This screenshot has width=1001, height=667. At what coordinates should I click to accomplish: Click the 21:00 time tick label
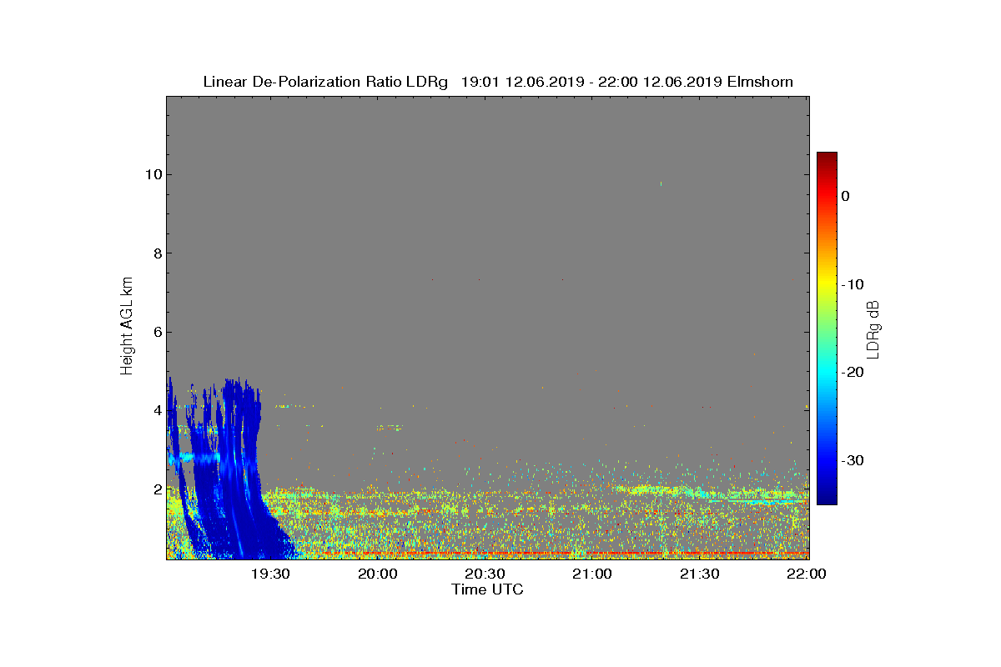click(x=592, y=574)
